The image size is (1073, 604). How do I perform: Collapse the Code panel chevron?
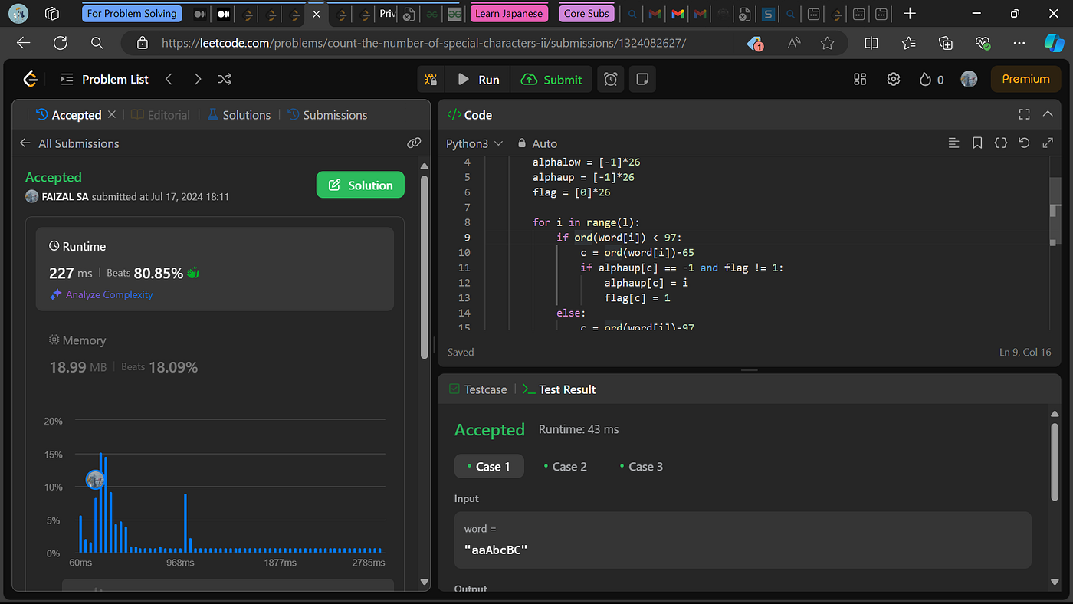click(x=1048, y=114)
